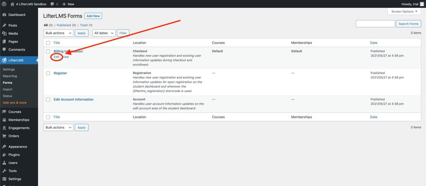The height and width of the screenshot is (186, 426).
Task: Click the Orders cart icon
Action: (x=4, y=136)
